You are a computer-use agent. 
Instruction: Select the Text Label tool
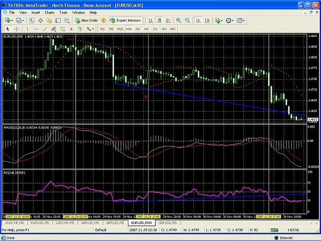click(80, 29)
